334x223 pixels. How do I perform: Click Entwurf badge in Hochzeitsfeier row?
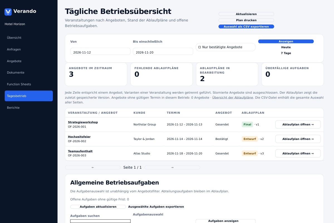(250, 139)
